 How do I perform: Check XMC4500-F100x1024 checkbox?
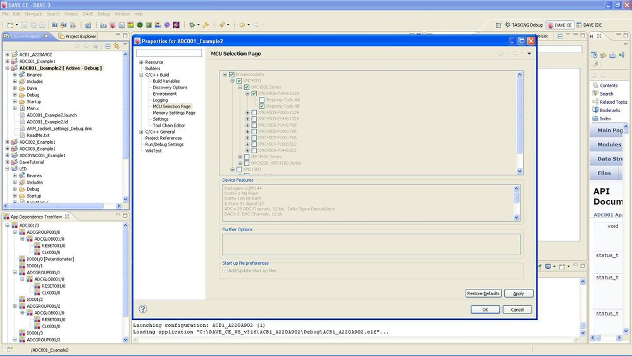click(254, 113)
